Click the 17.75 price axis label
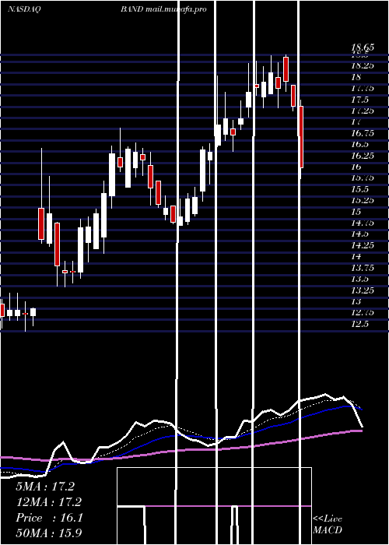 [363, 88]
